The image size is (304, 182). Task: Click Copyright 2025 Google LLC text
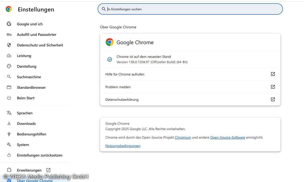coord(145,129)
